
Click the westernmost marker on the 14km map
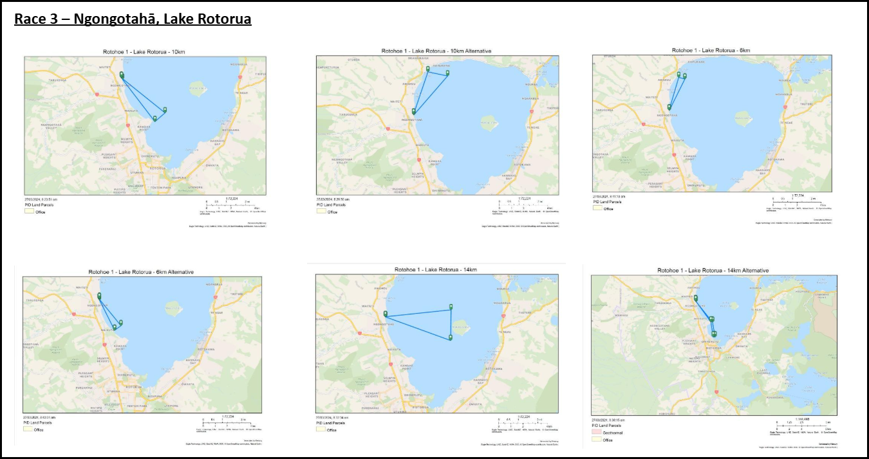(x=386, y=314)
